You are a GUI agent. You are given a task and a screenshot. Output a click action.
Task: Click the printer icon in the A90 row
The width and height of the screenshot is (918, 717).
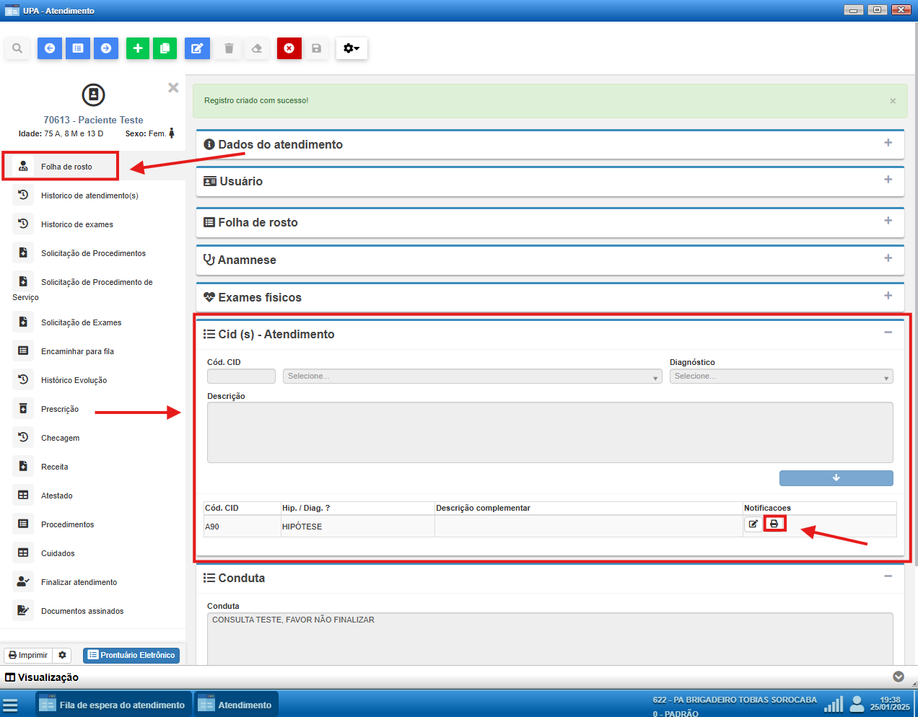pos(774,524)
